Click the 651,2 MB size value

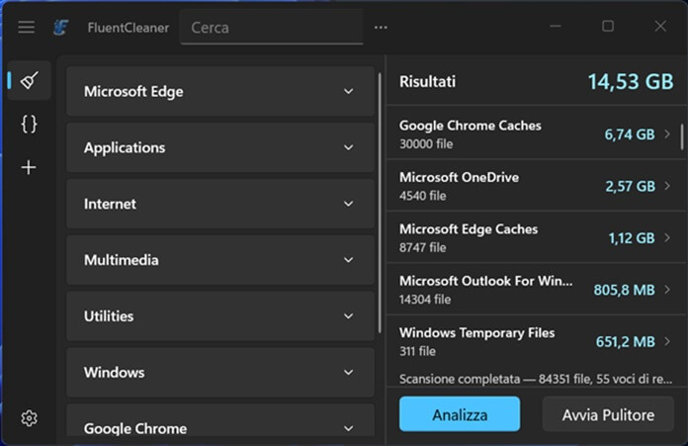click(626, 341)
